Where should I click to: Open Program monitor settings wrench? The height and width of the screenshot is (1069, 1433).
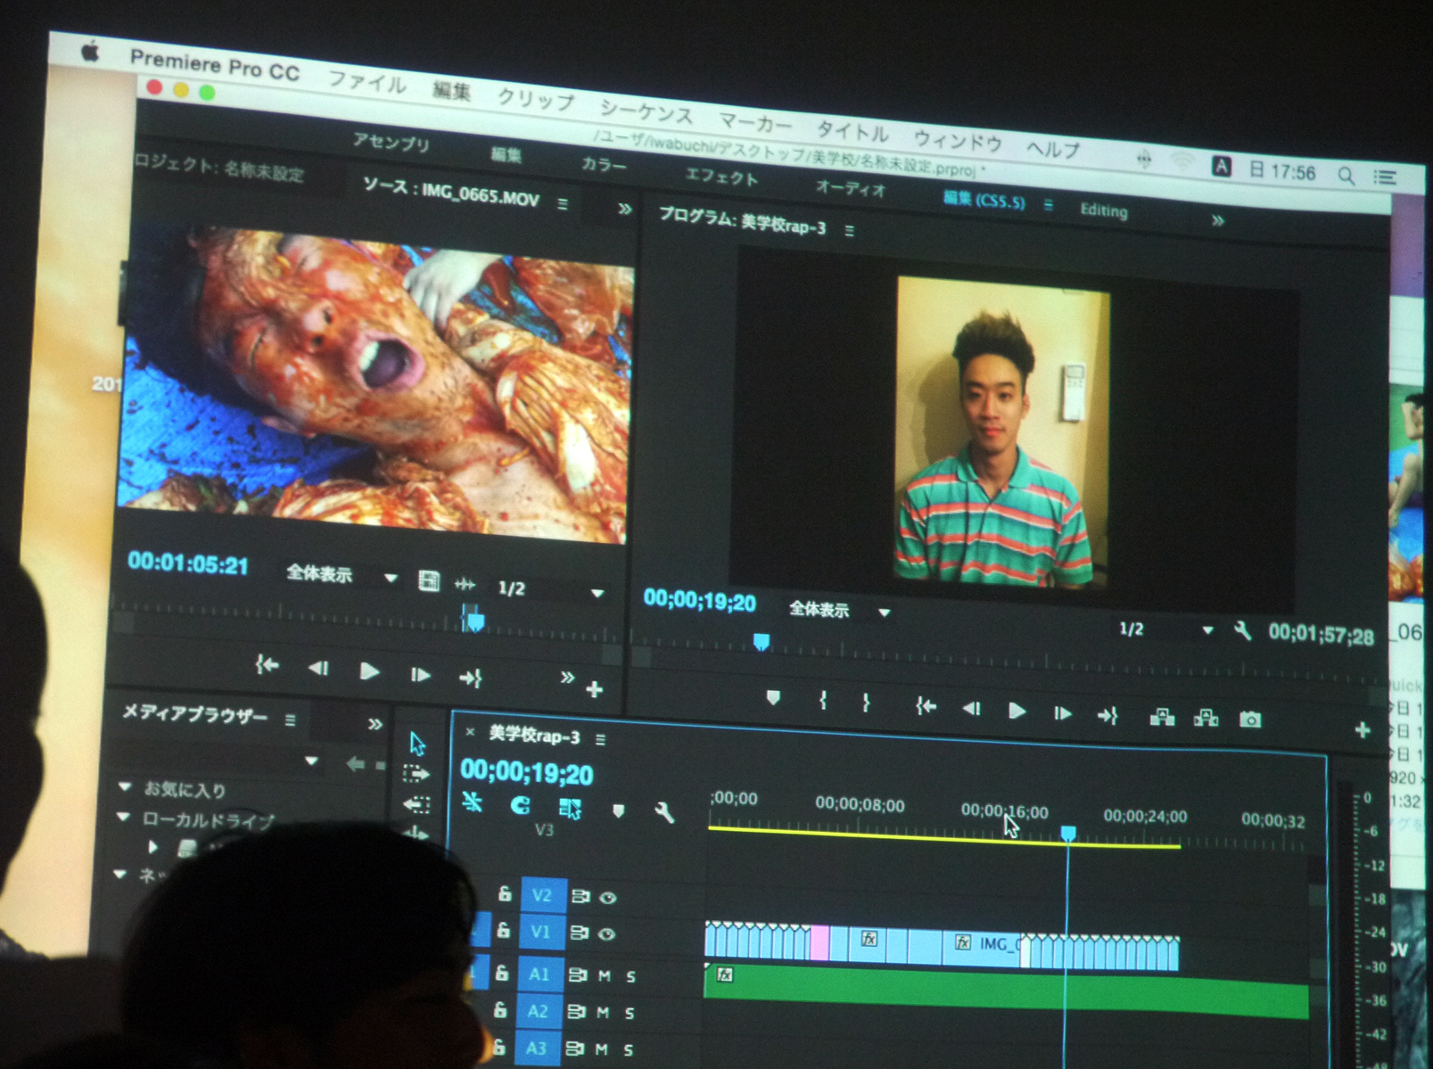[1242, 632]
